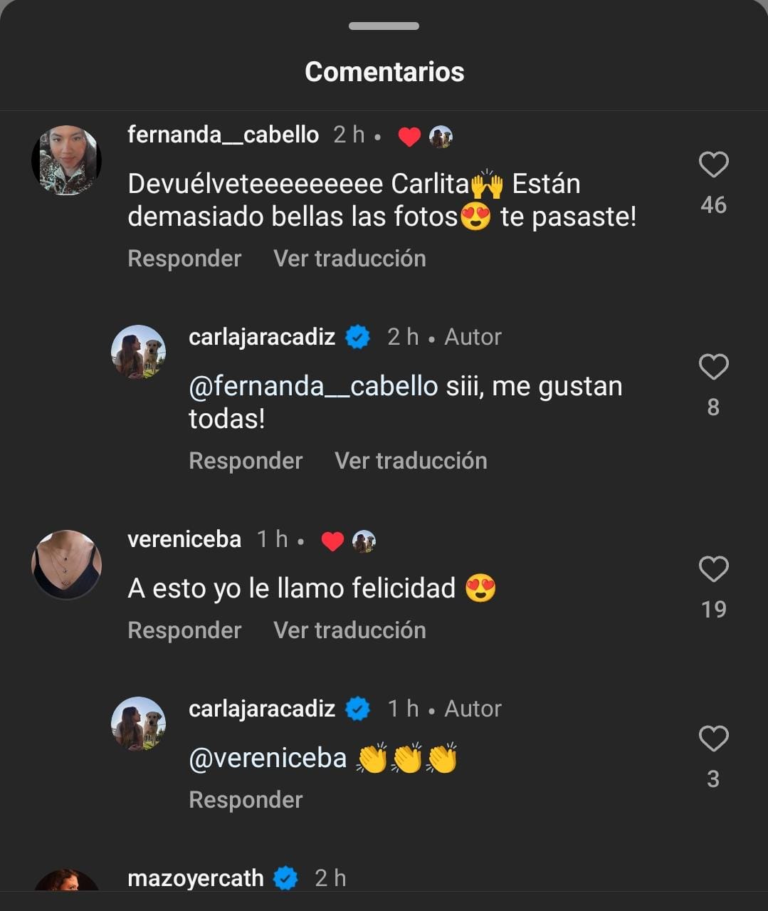Open the @vereniceba mention link
Screen dimensions: 768x911
tap(268, 759)
